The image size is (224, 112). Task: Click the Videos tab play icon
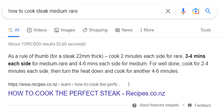29,30
